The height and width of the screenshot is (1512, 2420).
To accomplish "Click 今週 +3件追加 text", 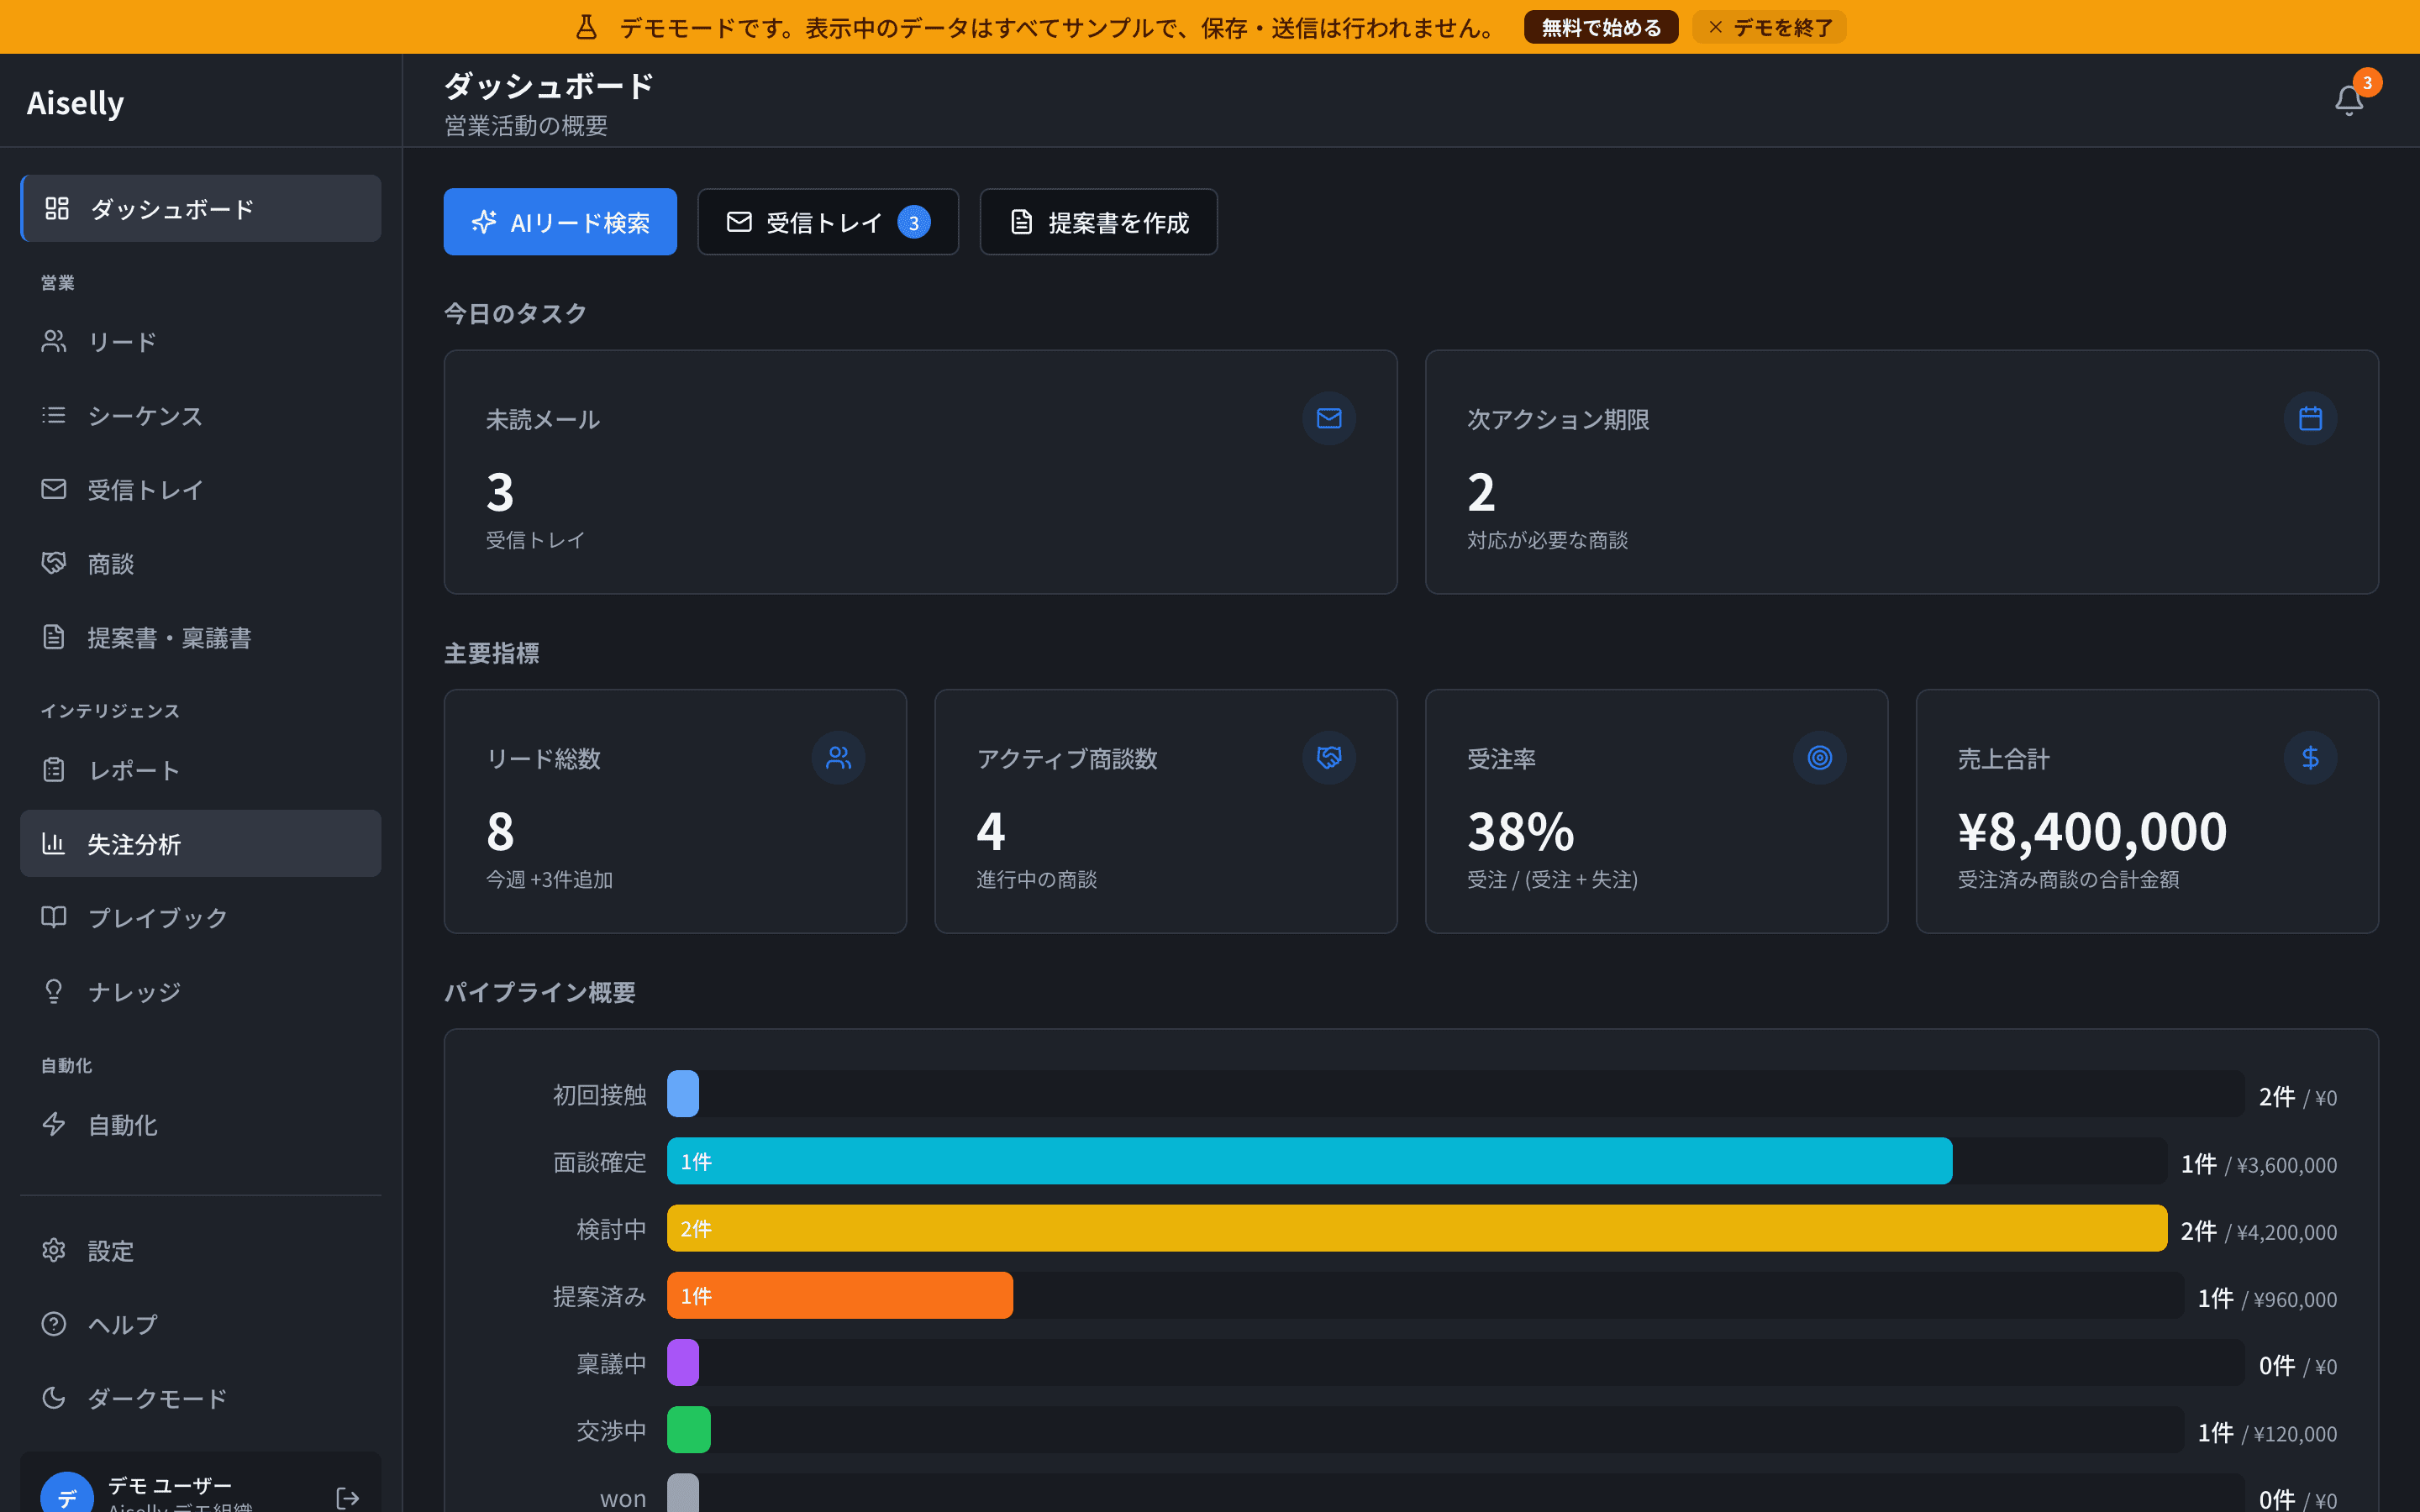I will [x=549, y=880].
